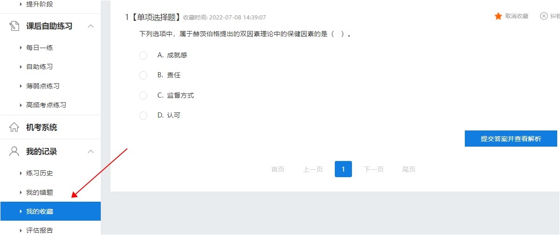Go to next page 下一页
The height and width of the screenshot is (235, 560).
click(x=374, y=169)
